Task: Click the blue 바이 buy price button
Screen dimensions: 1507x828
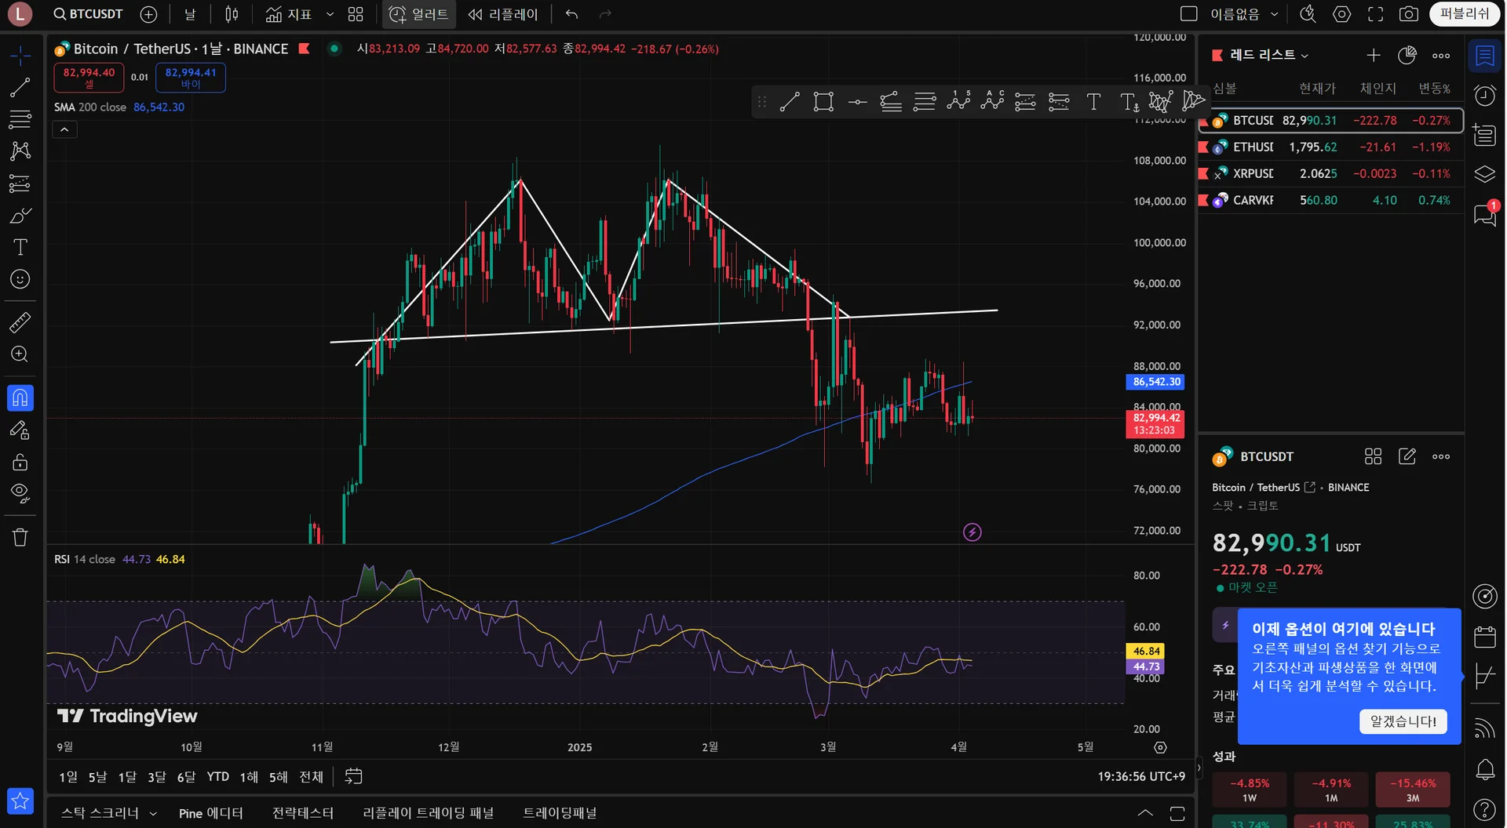Action: pyautogui.click(x=191, y=78)
